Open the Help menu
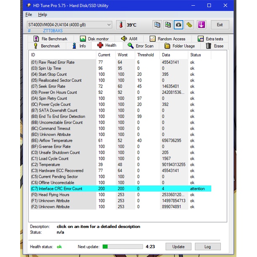257x257 pixels. pyautogui.click(x=42, y=14)
